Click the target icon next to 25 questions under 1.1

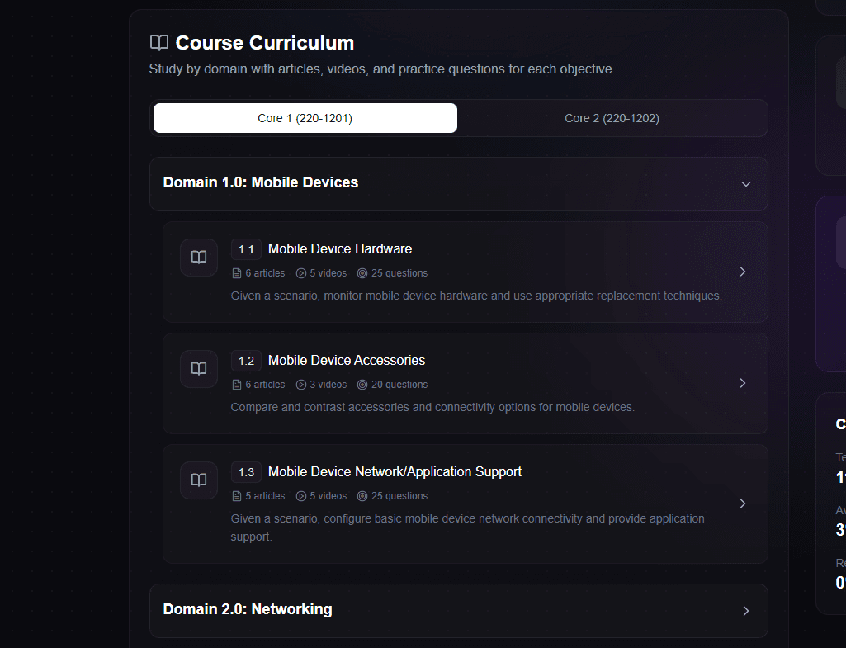362,272
